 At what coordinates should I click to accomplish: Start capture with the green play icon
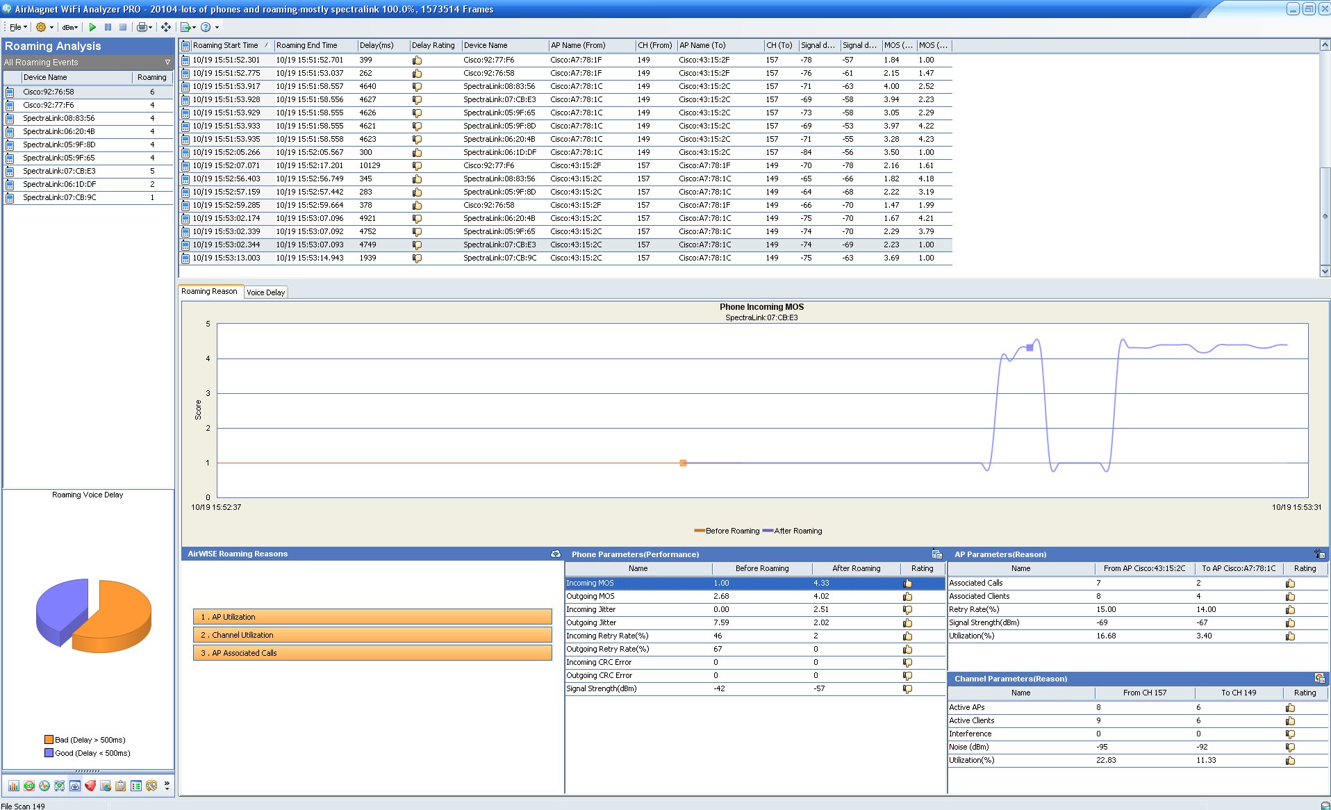[x=92, y=27]
